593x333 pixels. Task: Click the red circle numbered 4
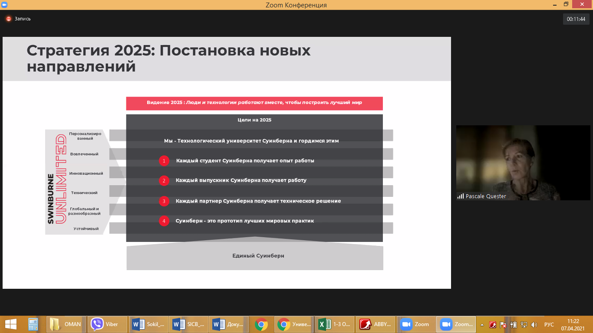click(164, 221)
